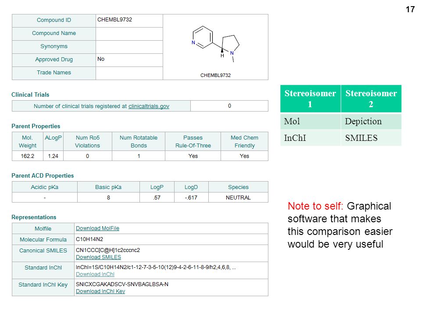Select the CHEMBL9732 compound ID value
The height and width of the screenshot is (315, 421).
click(114, 20)
